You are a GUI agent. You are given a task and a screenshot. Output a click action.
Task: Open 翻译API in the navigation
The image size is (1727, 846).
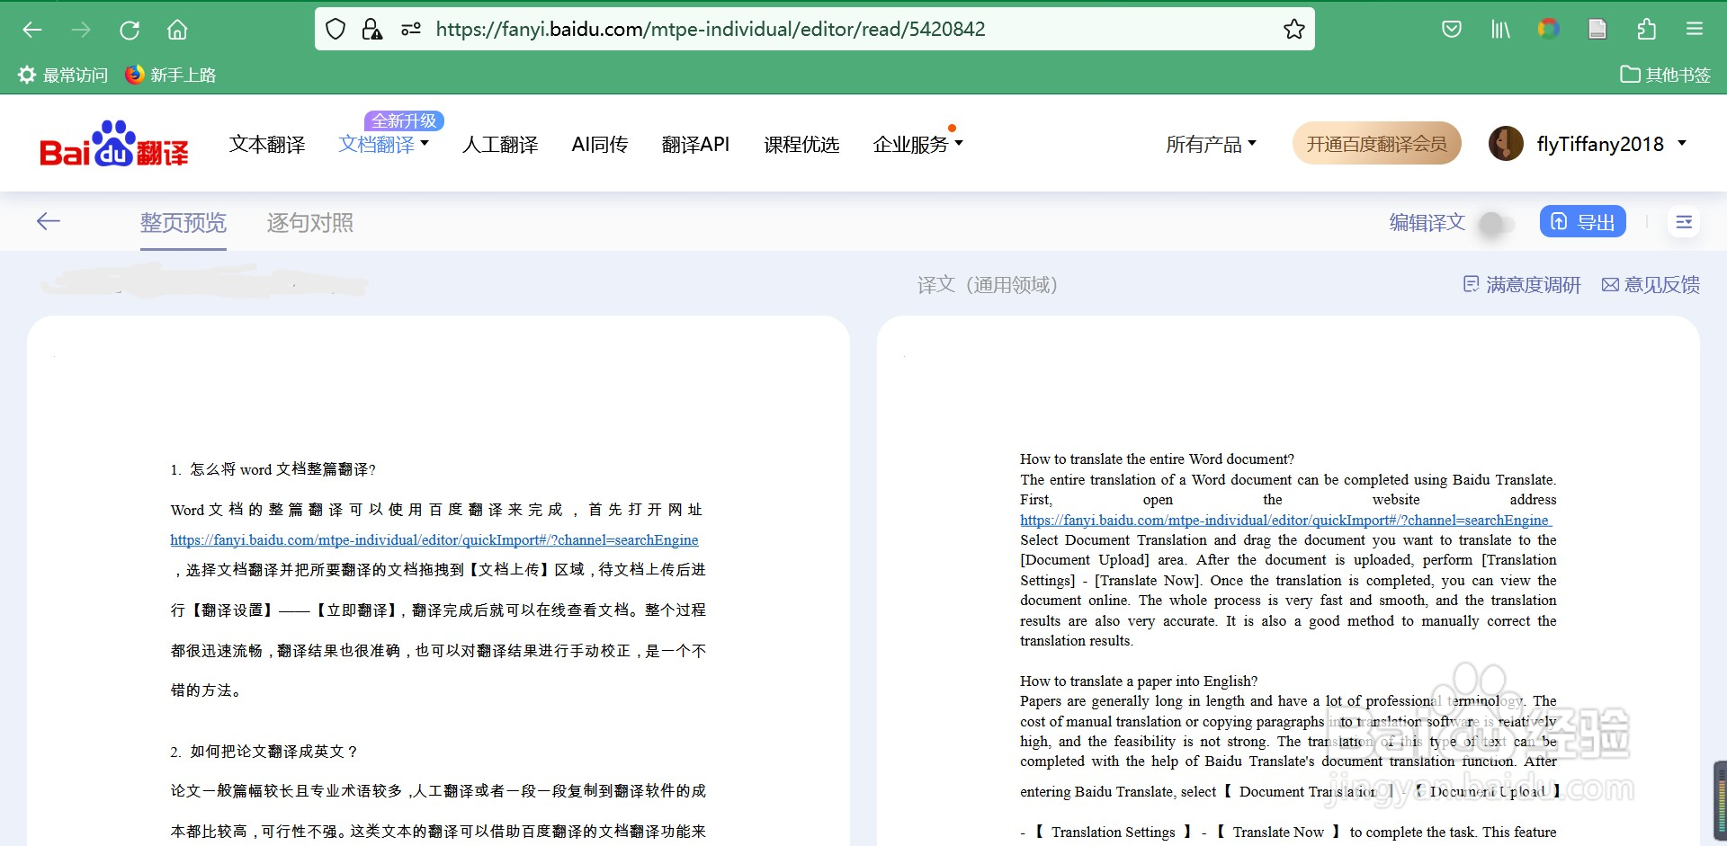(x=695, y=144)
